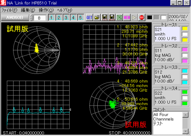Screen dimensions: 191x136
Task: Minimize the NA 'Link window
Action: coord(173,3)
